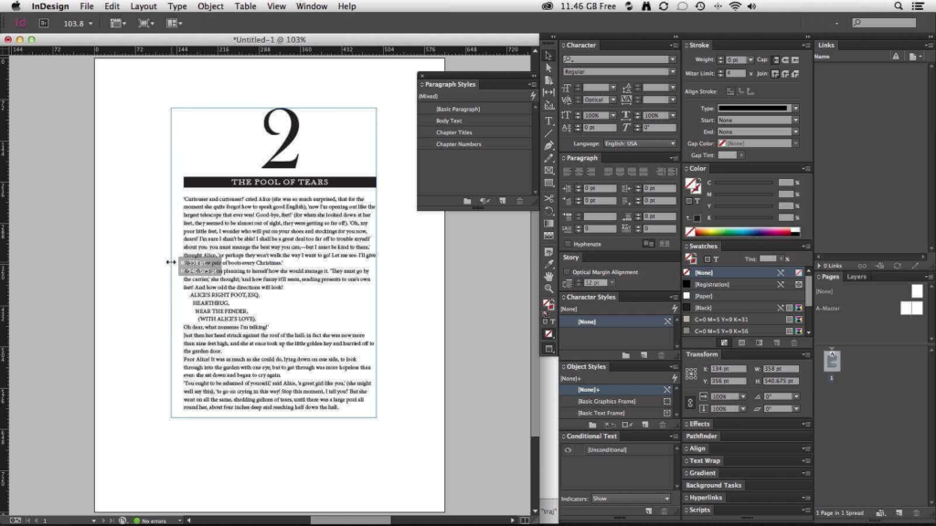936x526 pixels.
Task: Select the Direct Selection tool
Action: 548,68
